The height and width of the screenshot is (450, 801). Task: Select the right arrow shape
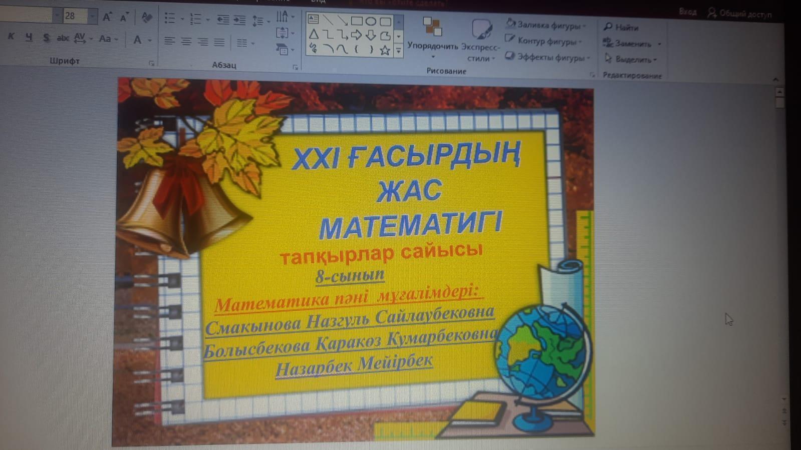[x=356, y=35]
